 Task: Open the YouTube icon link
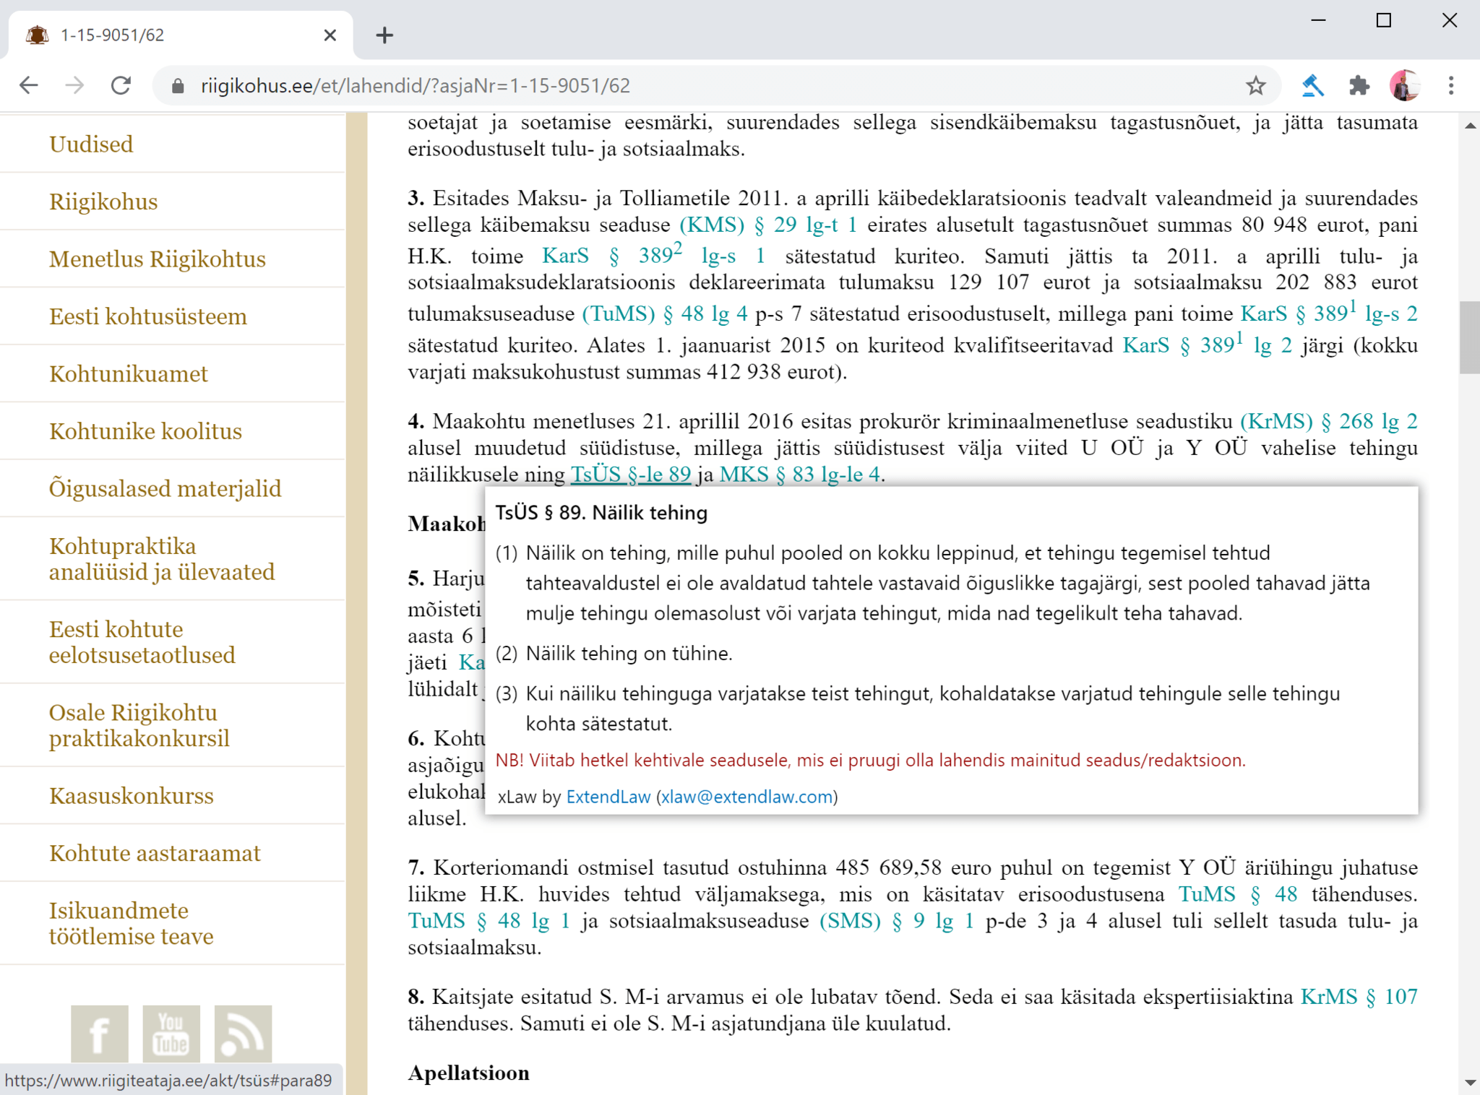171,1034
